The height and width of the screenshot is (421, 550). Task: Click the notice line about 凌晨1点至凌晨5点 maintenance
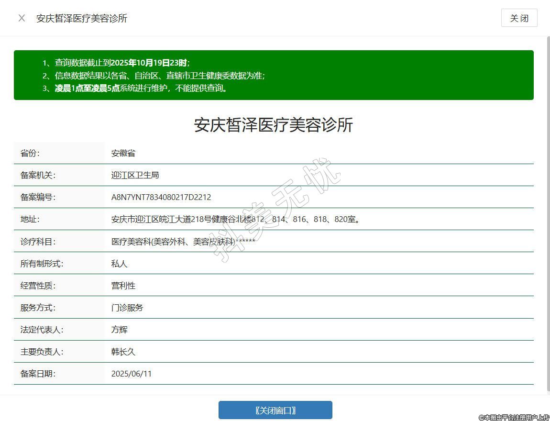click(x=141, y=88)
